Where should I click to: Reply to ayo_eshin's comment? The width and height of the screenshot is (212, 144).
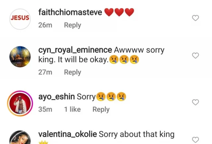coord(101,109)
